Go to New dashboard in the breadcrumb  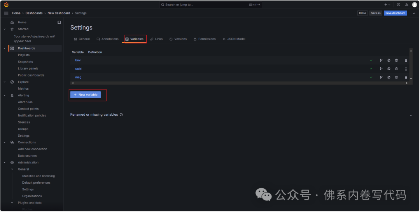tap(59, 13)
